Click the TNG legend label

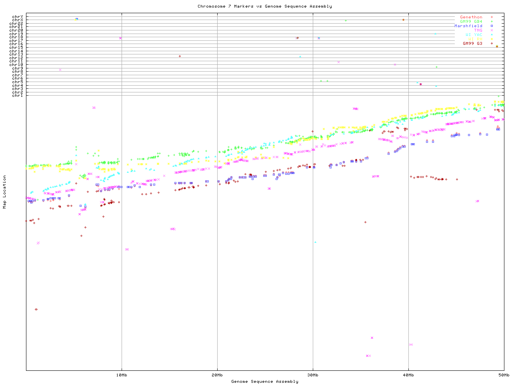click(x=478, y=30)
